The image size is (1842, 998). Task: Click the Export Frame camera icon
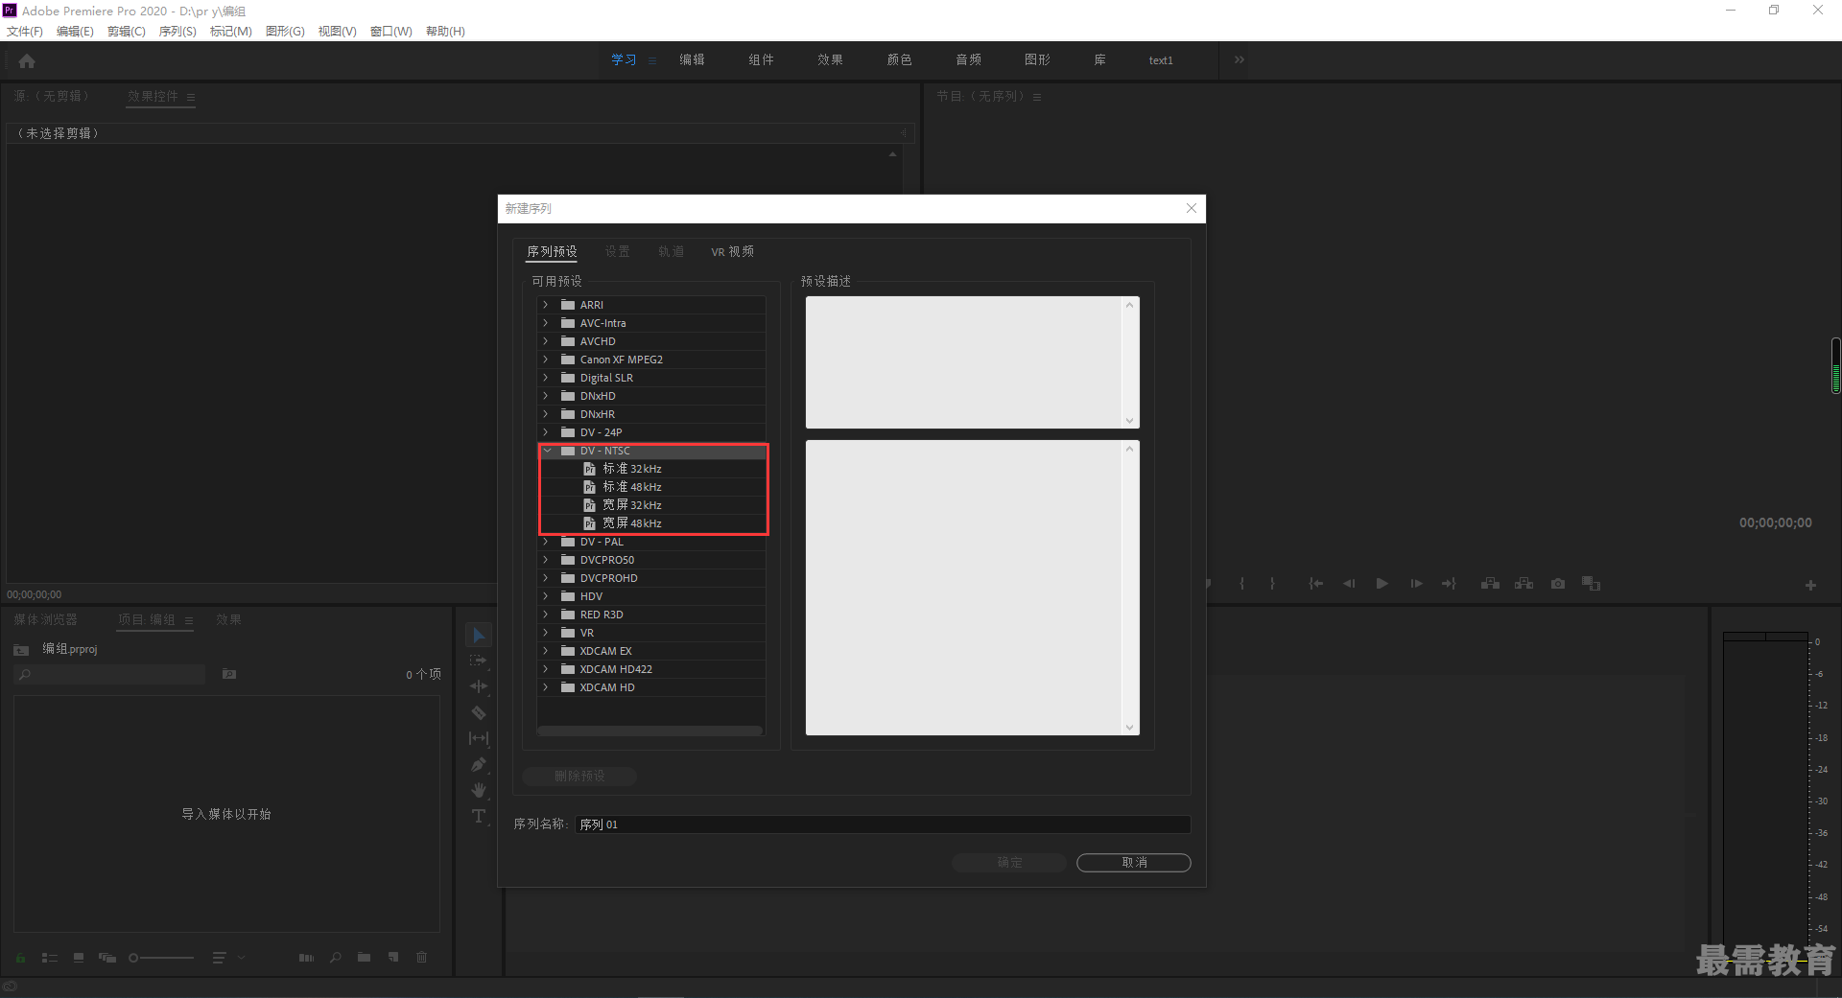[x=1558, y=583]
